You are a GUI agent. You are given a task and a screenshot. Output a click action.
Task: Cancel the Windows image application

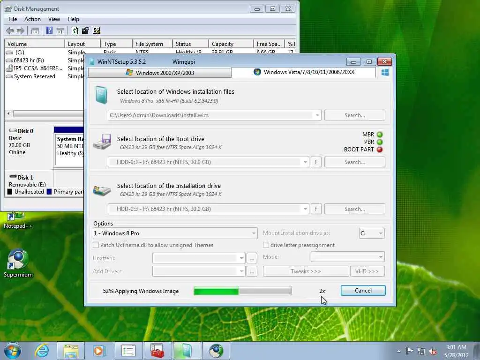click(x=363, y=291)
